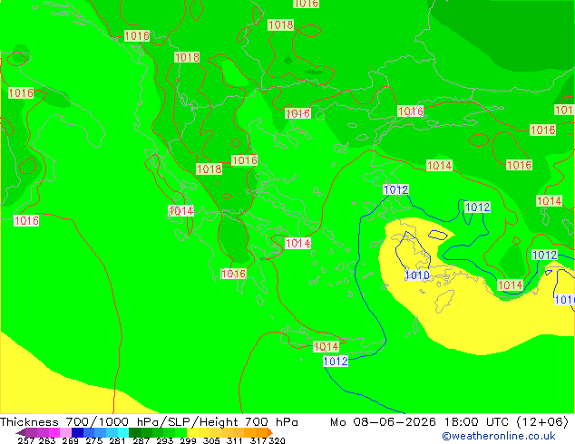575x444 pixels.
Task: Select the legend value 287
Action: tap(141, 440)
